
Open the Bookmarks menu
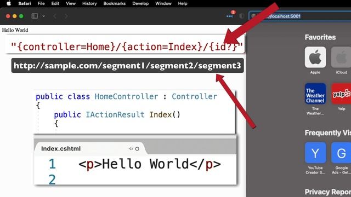pos(115,3)
